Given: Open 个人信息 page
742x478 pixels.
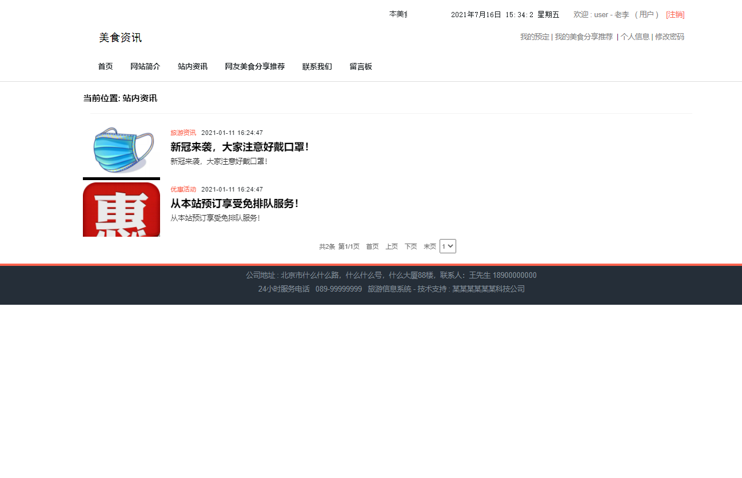Looking at the screenshot, I should 636,36.
